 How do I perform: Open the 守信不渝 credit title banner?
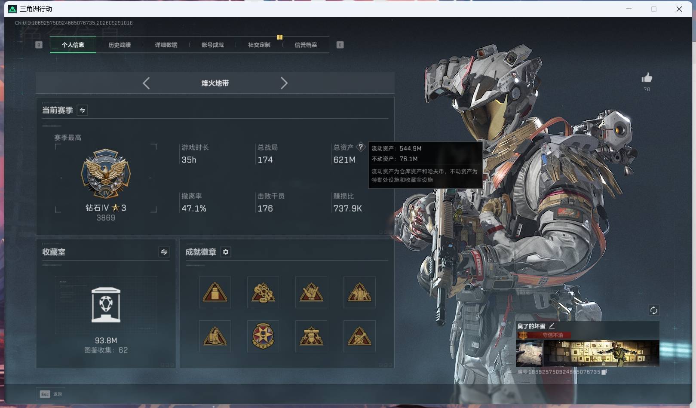544,335
